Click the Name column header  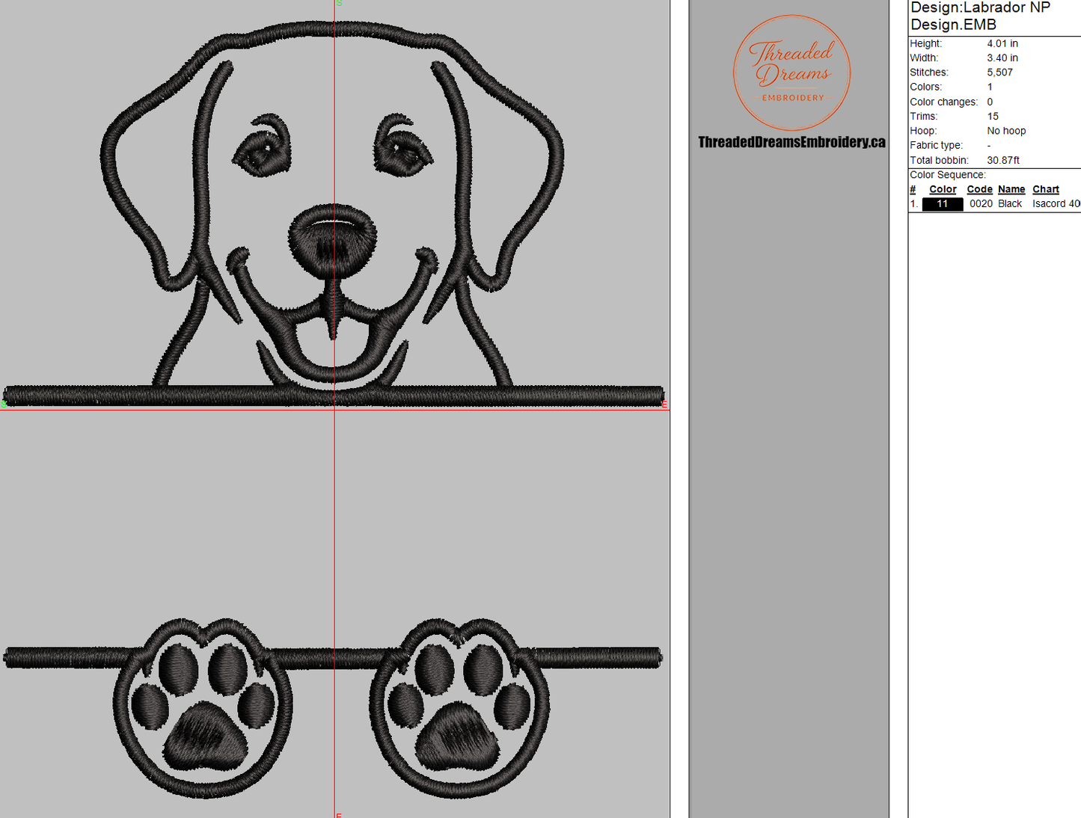pyautogui.click(x=1011, y=190)
